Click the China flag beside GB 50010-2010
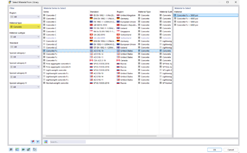The width and height of the screenshot is (247, 153). tap(91, 25)
